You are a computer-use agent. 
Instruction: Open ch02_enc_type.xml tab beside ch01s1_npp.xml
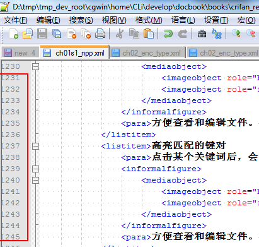147,53
